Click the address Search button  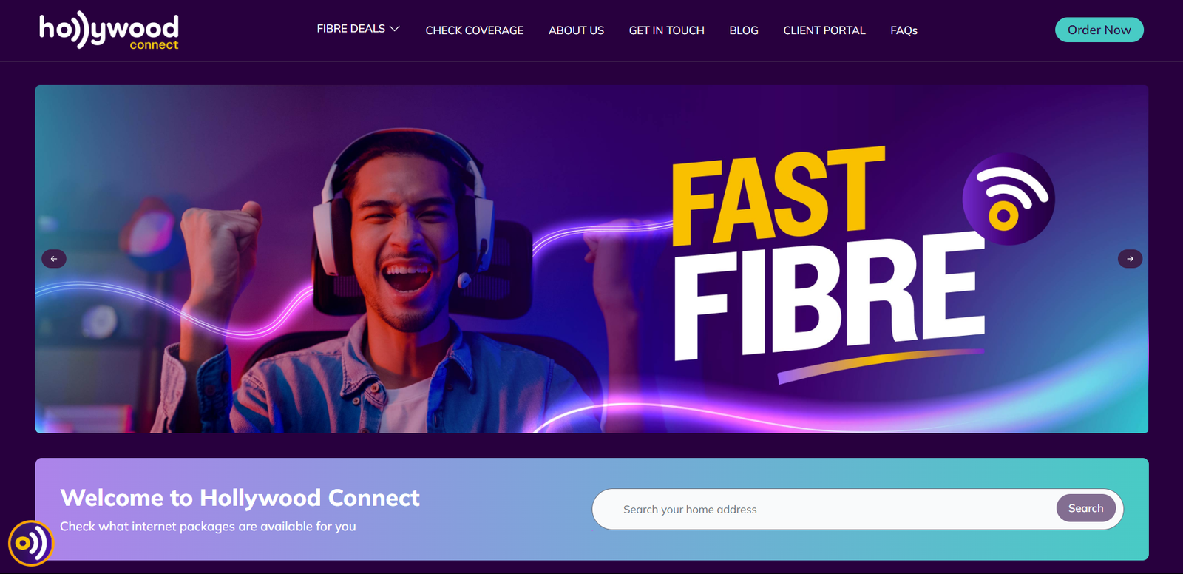(1085, 508)
